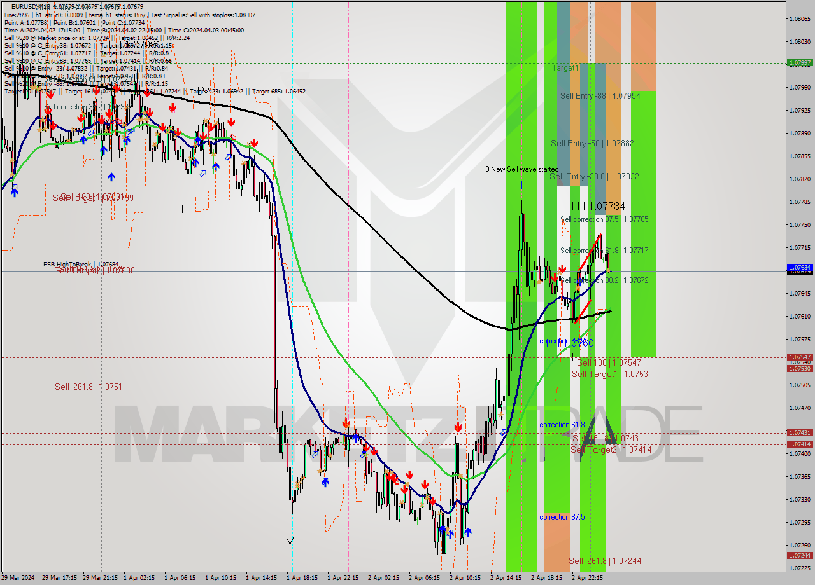Screen dimensions: 815x585
Task: Click the '2 Apr 02:15' time axis label
Action: pos(385,578)
